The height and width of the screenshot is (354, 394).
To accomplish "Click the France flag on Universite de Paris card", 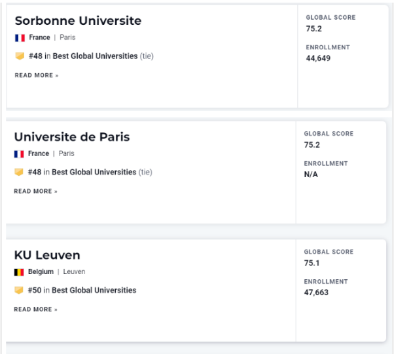I will tap(20, 154).
